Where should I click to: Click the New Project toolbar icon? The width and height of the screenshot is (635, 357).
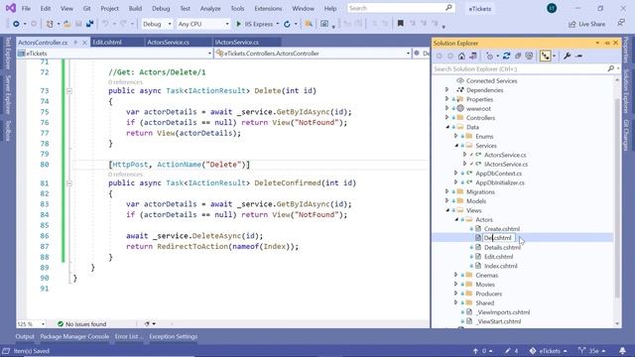click(x=50, y=24)
